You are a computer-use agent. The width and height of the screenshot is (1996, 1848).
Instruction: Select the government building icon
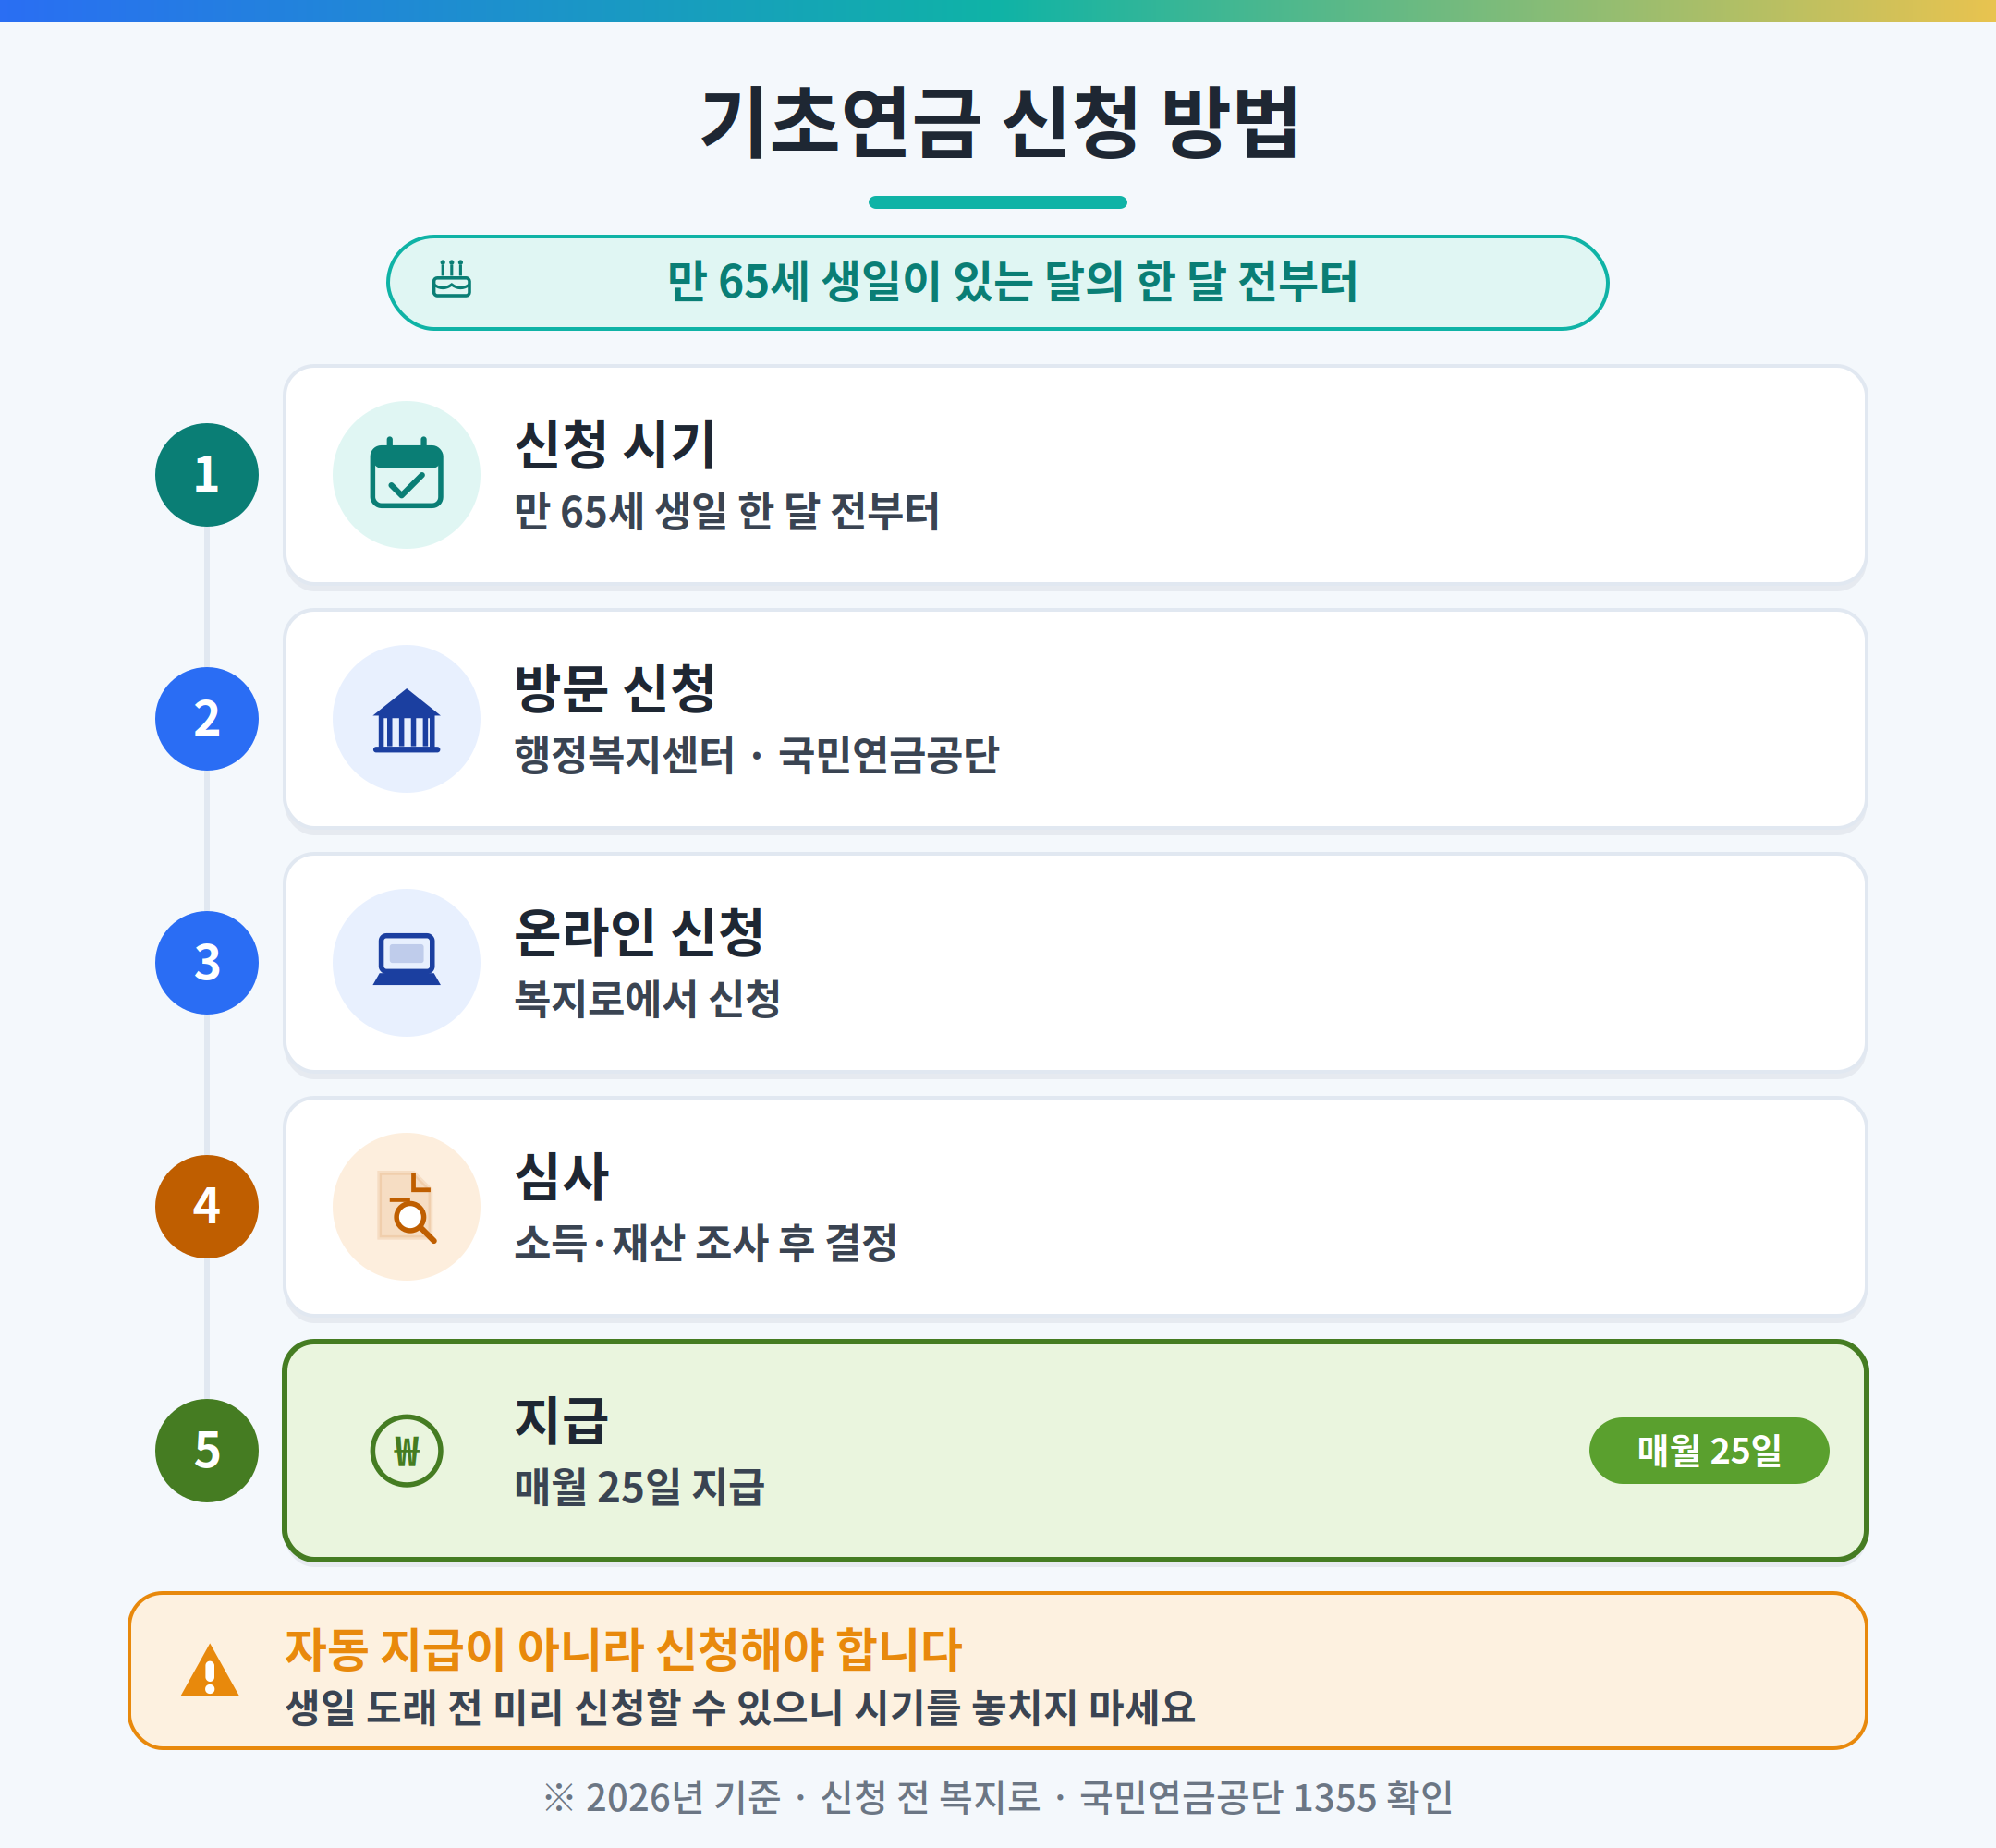(406, 719)
